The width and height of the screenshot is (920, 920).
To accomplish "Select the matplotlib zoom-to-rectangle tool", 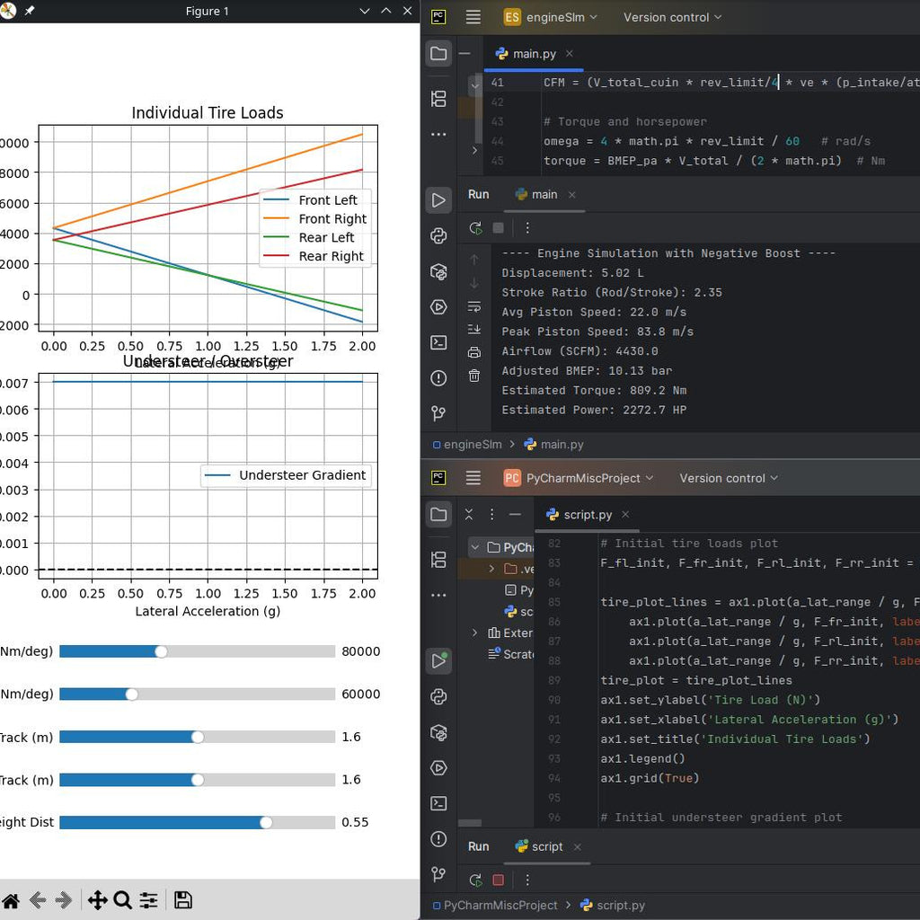I will 123,900.
